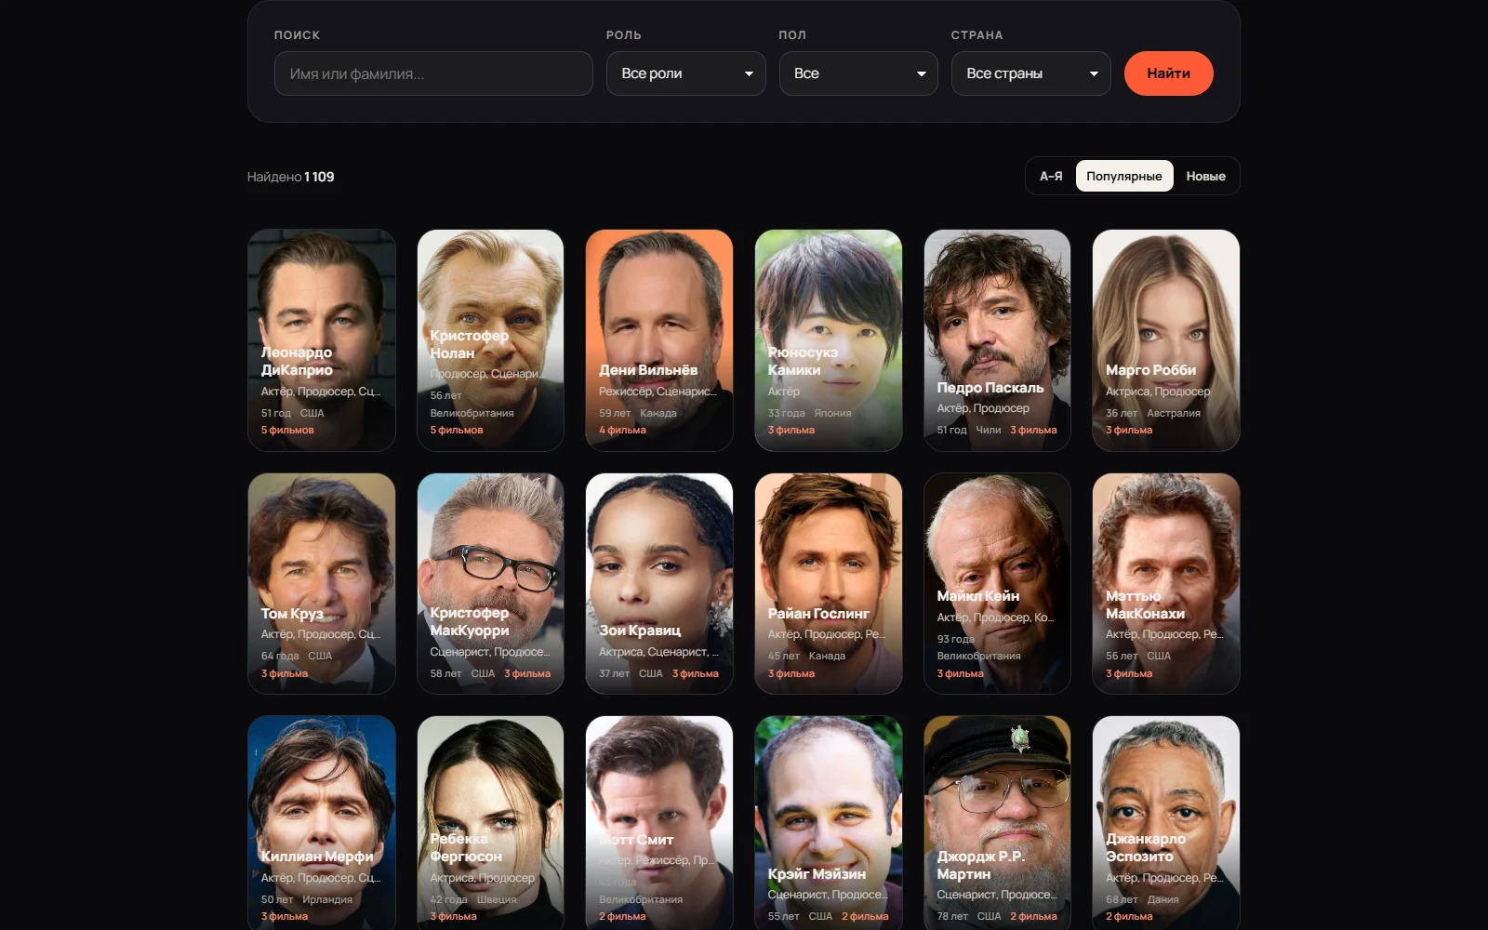Open the Том Круз card
Image resolution: width=1488 pixels, height=930 pixels.
pyautogui.click(x=322, y=584)
